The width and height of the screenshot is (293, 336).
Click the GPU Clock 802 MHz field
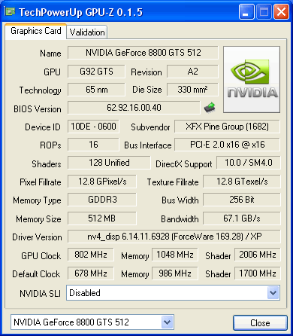[91, 255]
